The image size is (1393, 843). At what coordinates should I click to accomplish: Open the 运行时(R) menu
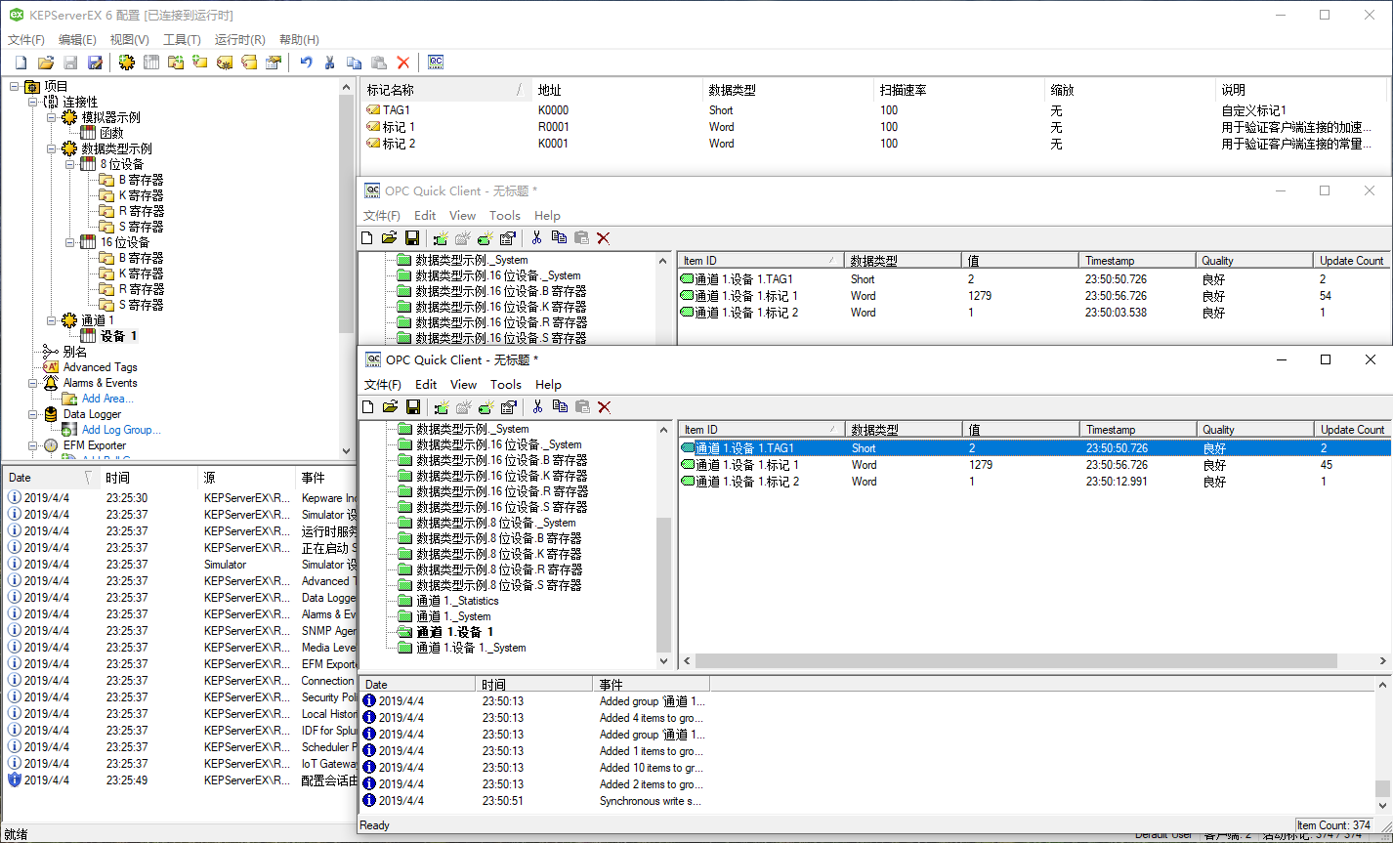[x=238, y=40]
